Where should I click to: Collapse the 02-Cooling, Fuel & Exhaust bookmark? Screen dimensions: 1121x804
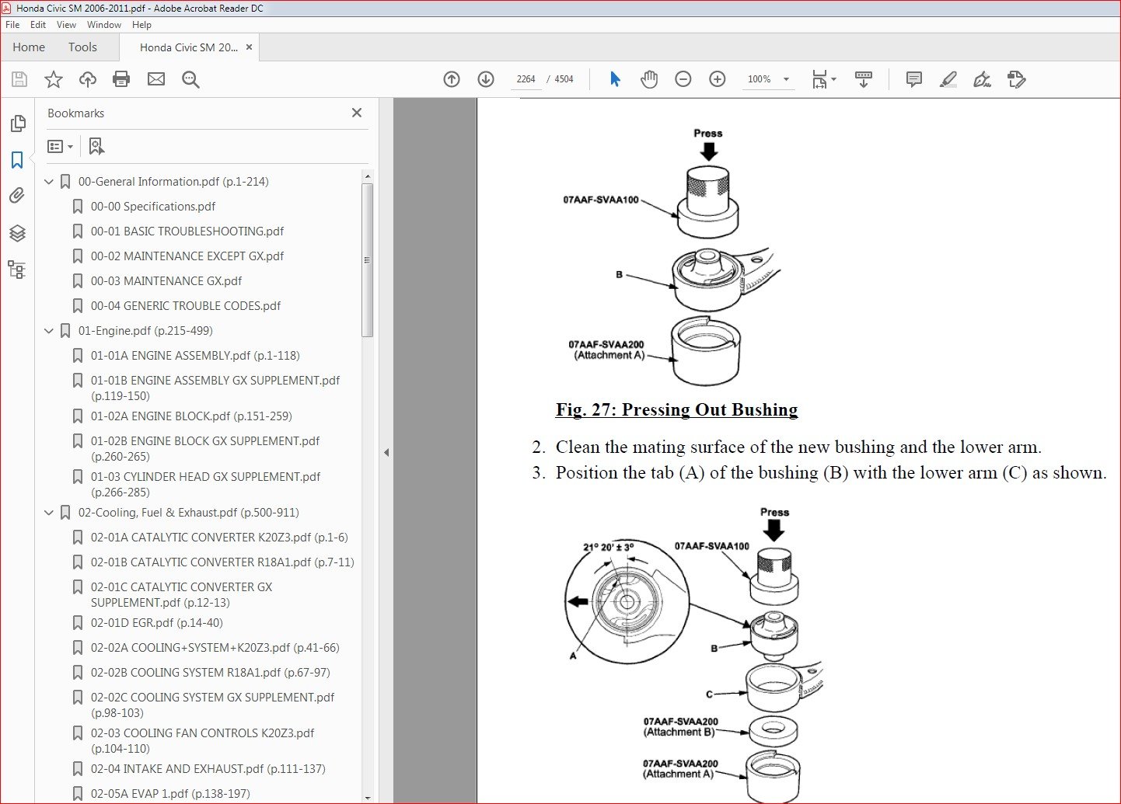pyautogui.click(x=49, y=513)
